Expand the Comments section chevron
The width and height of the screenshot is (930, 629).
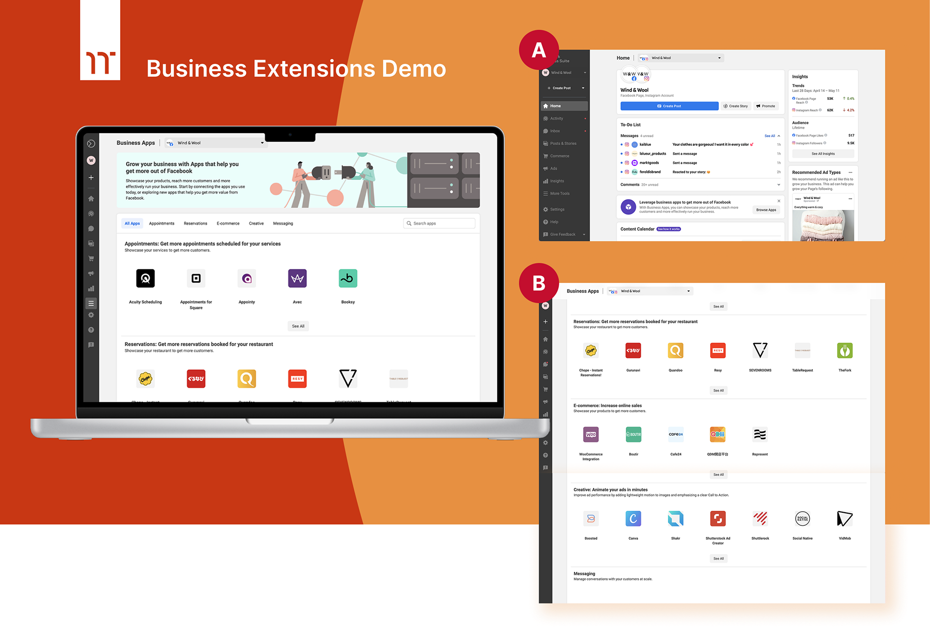click(778, 185)
